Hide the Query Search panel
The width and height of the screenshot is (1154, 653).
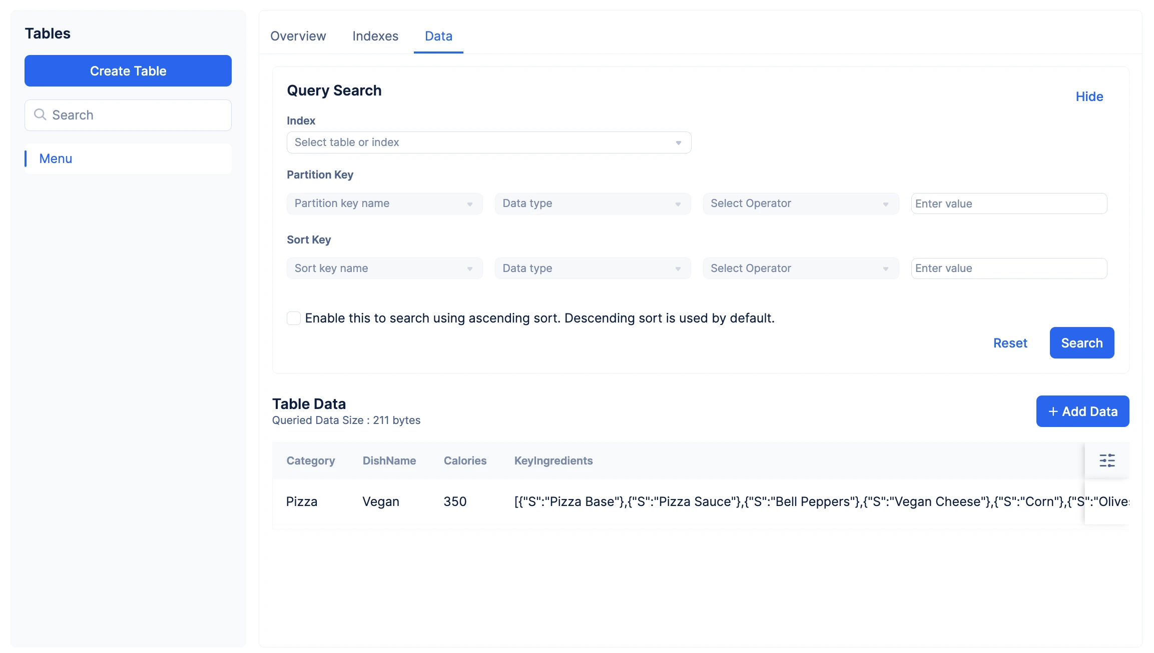click(x=1089, y=96)
